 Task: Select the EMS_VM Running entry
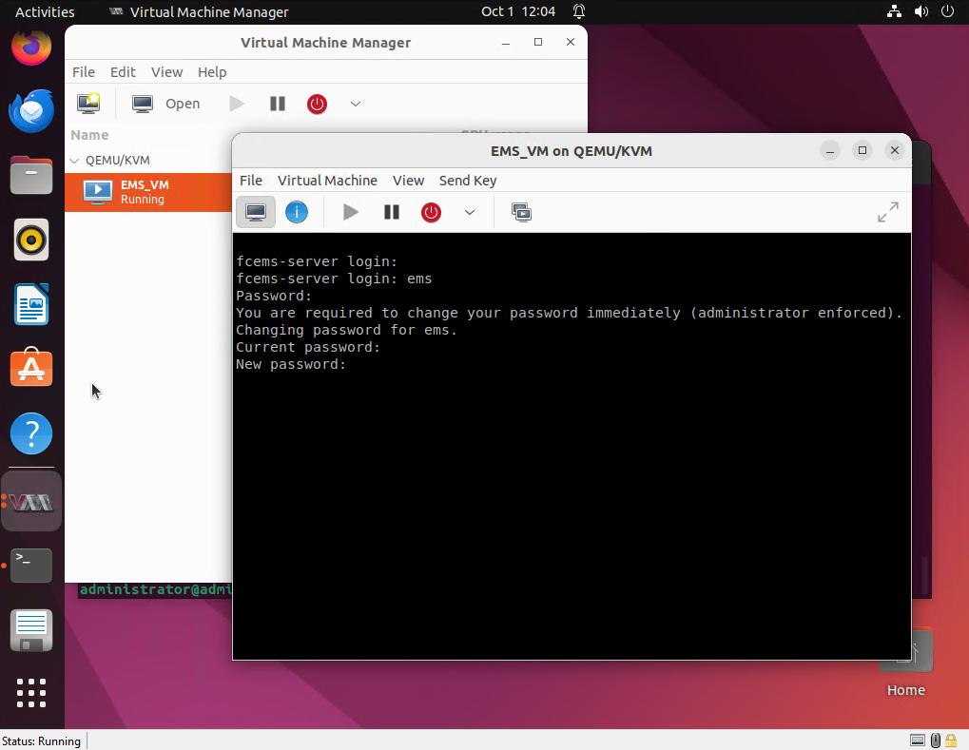tap(145, 192)
